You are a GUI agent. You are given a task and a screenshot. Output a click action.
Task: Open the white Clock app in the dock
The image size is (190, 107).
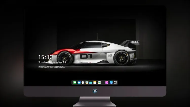(83, 82)
